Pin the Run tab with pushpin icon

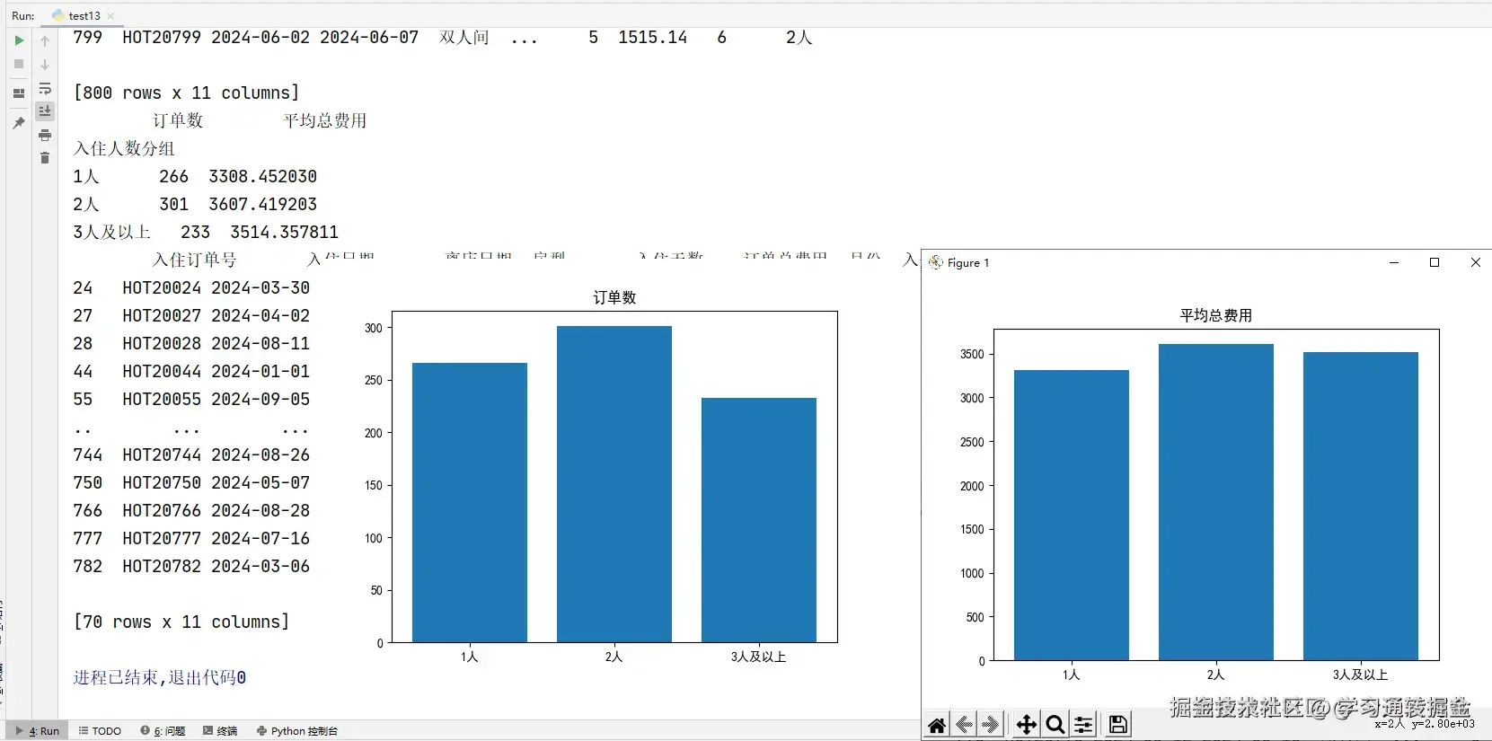tap(19, 122)
